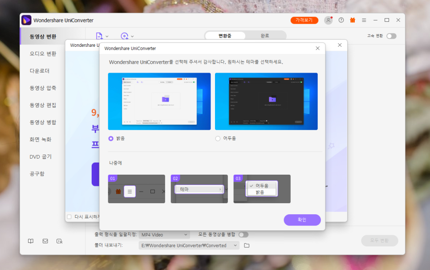Toggle the 고속 변환 high speed switch
The height and width of the screenshot is (270, 430).
[391, 36]
